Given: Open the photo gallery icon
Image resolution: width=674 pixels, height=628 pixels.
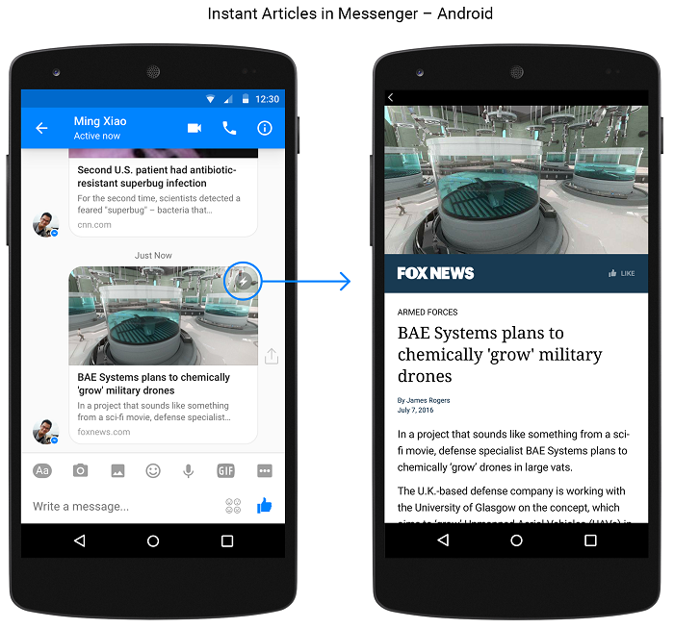Looking at the screenshot, I should pyautogui.click(x=117, y=471).
